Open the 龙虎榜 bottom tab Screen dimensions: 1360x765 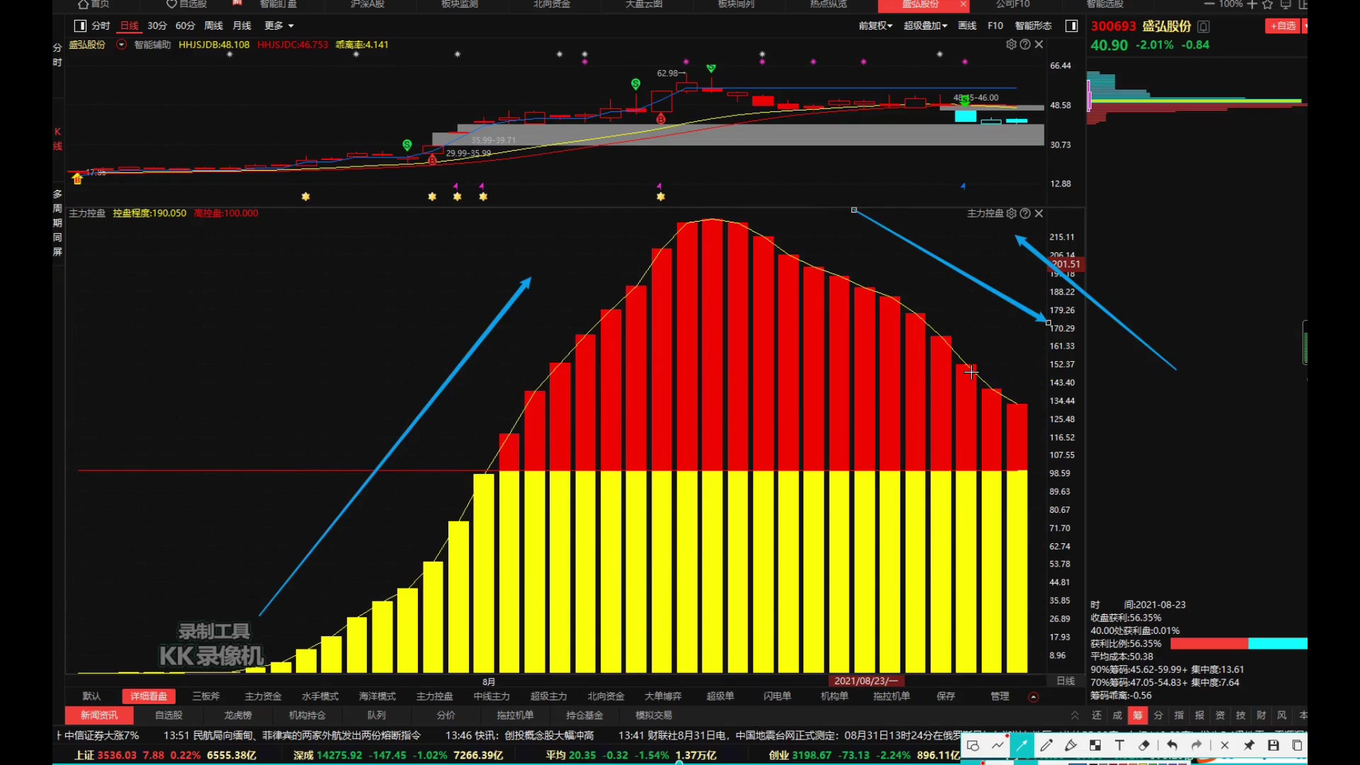[x=238, y=715]
